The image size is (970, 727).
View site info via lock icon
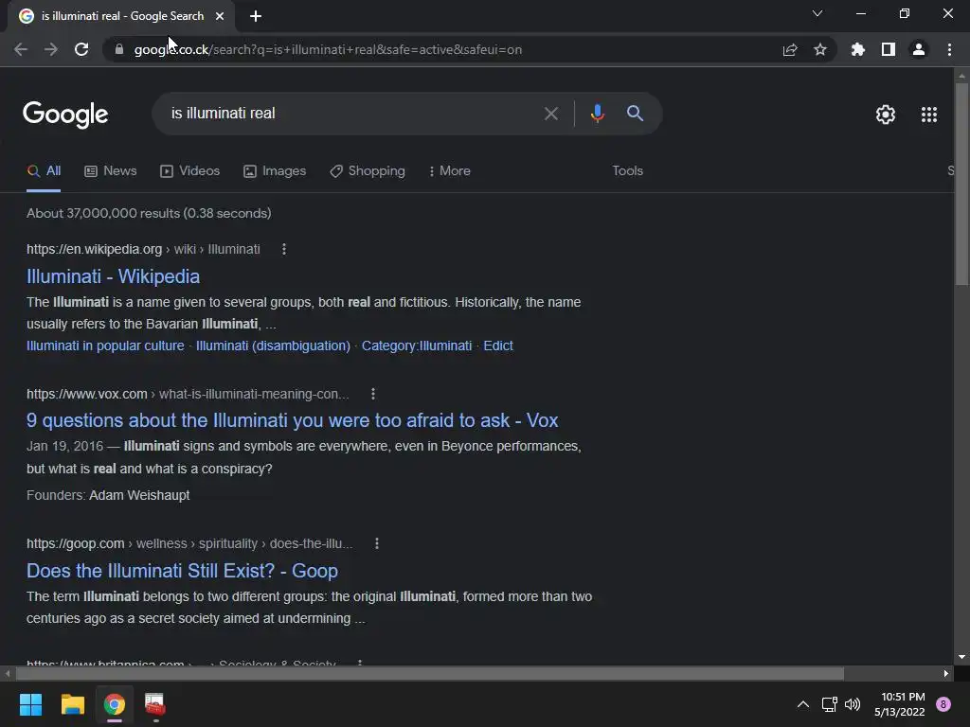[119, 49]
